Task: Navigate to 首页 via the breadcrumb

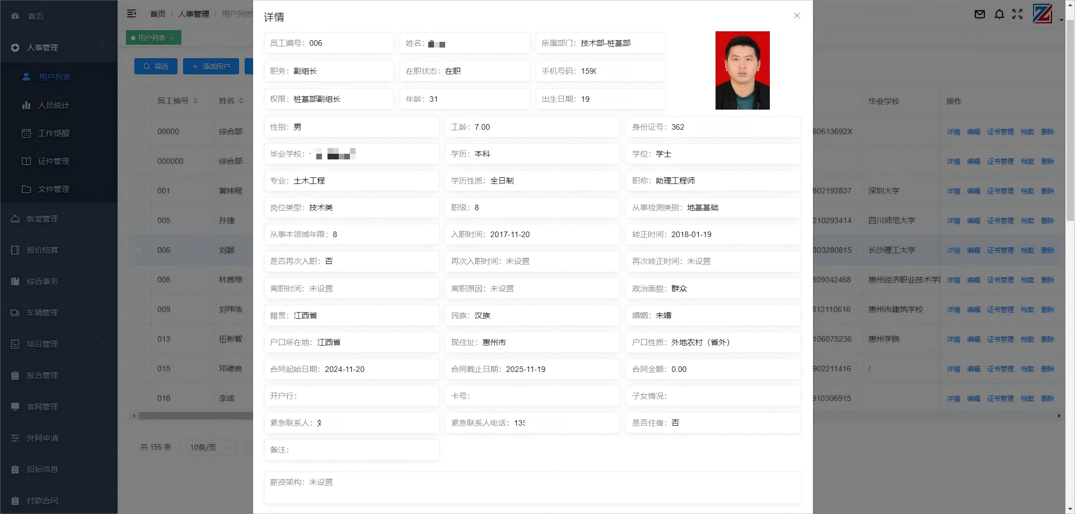Action: [x=157, y=13]
